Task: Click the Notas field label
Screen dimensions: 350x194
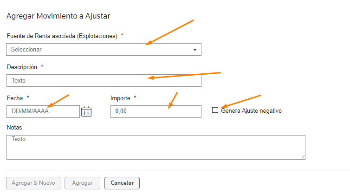Action: pyautogui.click(x=14, y=128)
